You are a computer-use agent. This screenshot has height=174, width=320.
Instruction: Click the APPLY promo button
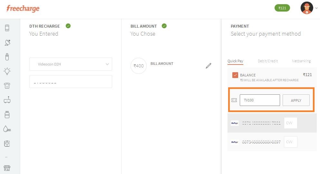[296, 100]
